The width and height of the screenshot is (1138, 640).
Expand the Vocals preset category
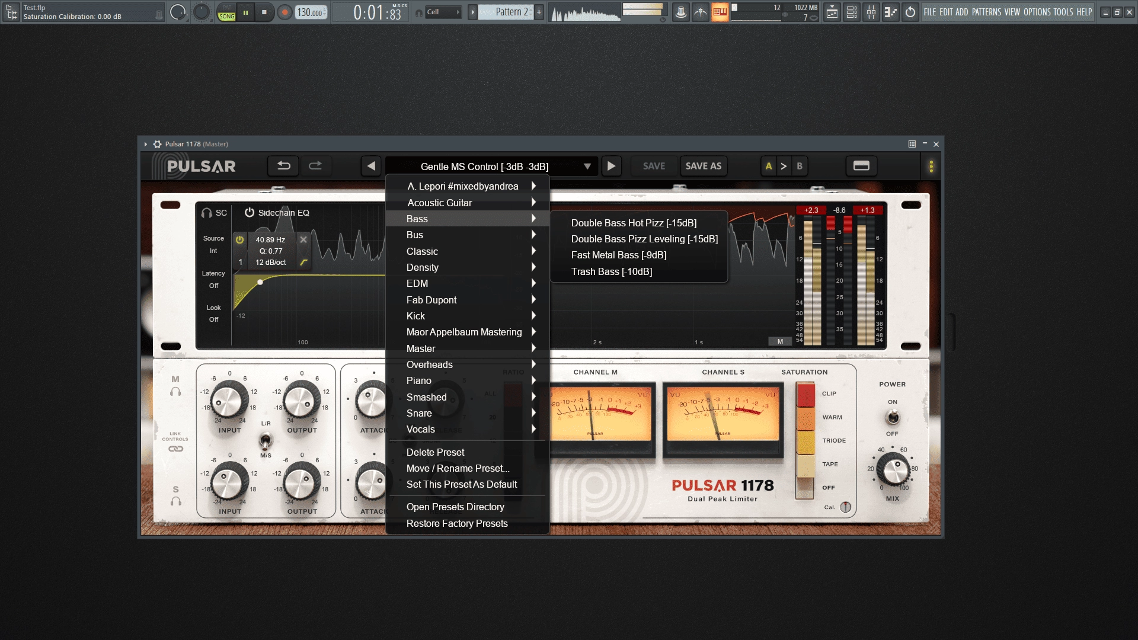tap(468, 429)
